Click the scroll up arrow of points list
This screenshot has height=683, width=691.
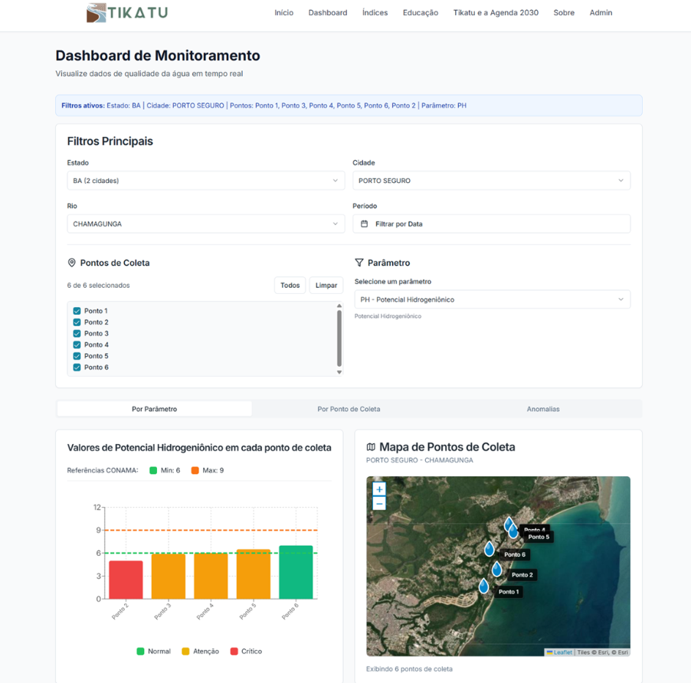pos(339,306)
